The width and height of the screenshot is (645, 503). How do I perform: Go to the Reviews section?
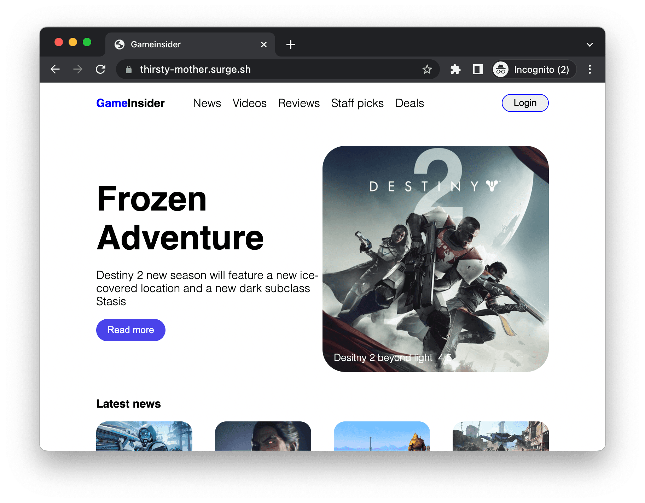299,103
